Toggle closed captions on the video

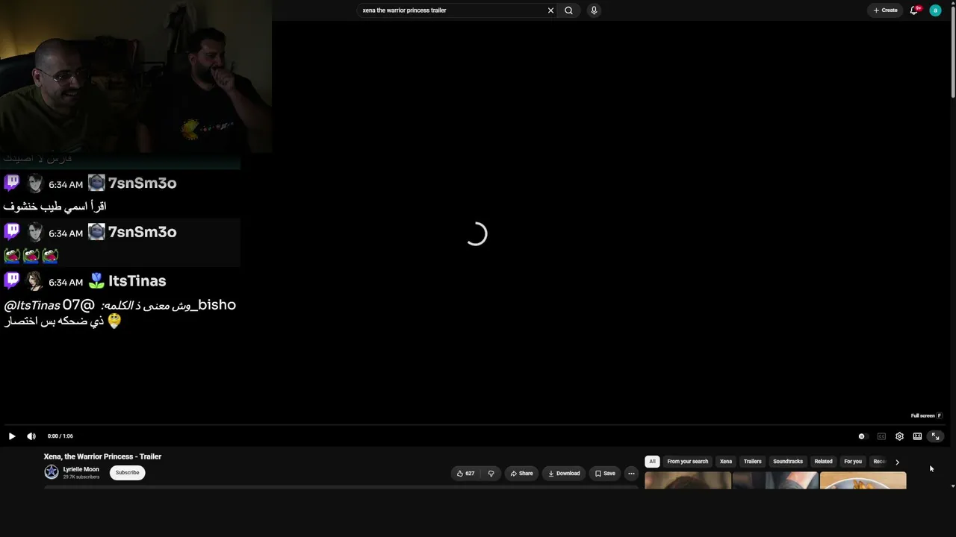click(x=881, y=436)
